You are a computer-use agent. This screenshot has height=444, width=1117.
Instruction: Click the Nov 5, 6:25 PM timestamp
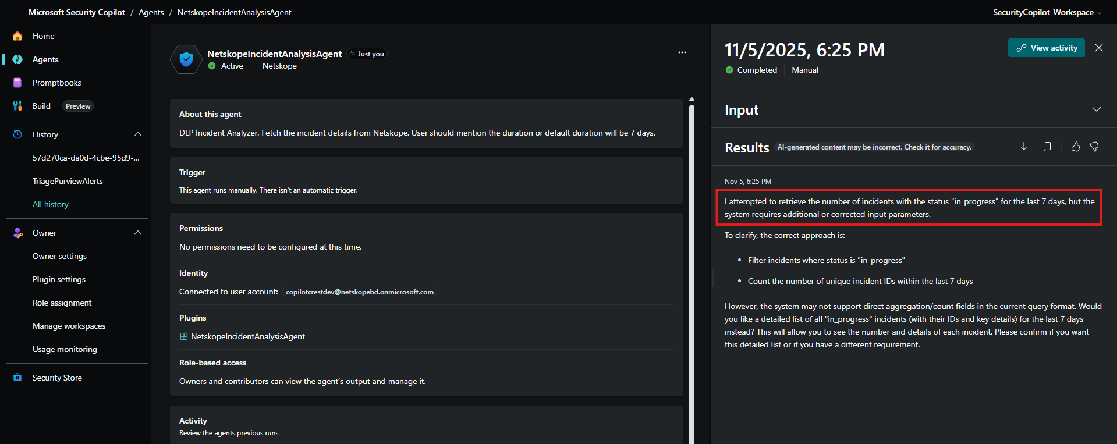tap(748, 182)
